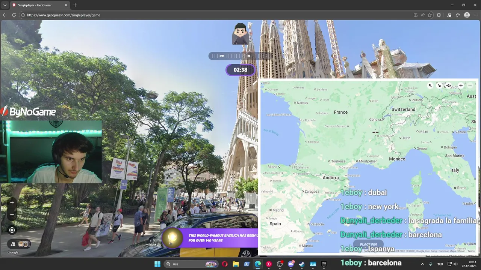Click the France label on the map
The width and height of the screenshot is (481, 270).
click(x=341, y=112)
